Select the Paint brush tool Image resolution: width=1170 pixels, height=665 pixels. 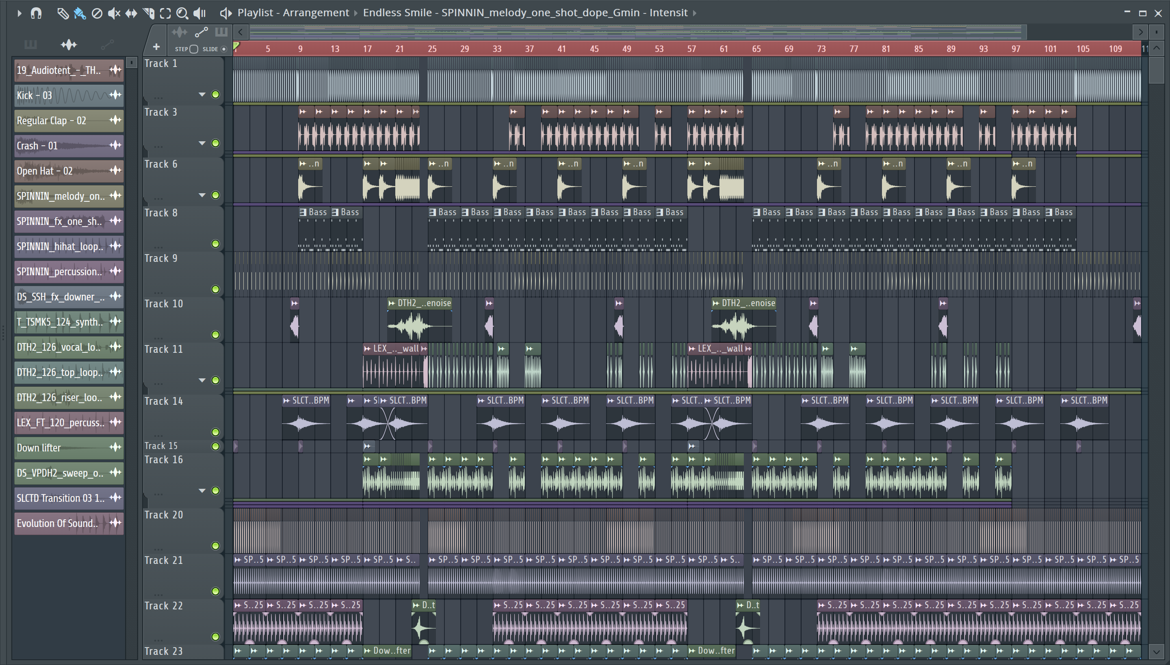[80, 13]
